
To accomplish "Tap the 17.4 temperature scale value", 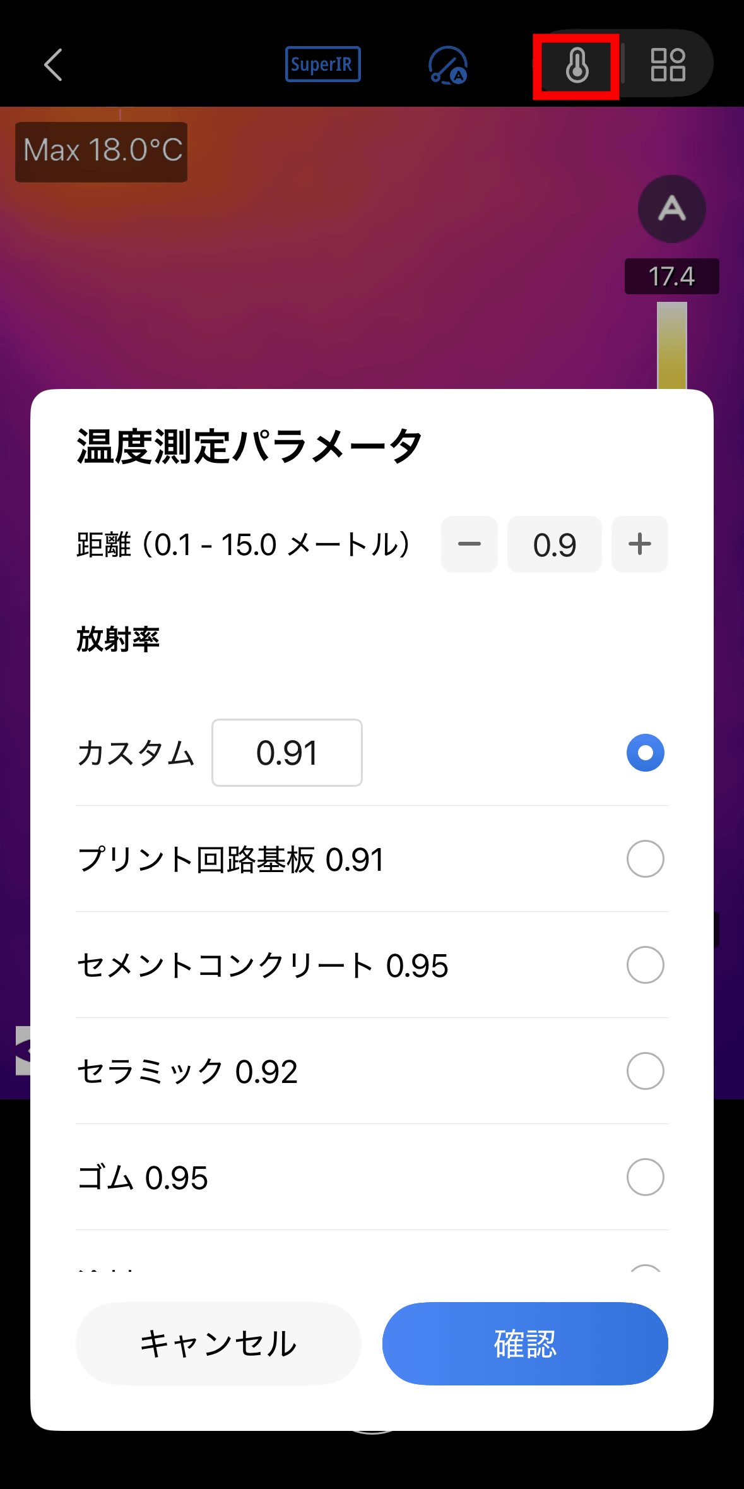I will (671, 277).
